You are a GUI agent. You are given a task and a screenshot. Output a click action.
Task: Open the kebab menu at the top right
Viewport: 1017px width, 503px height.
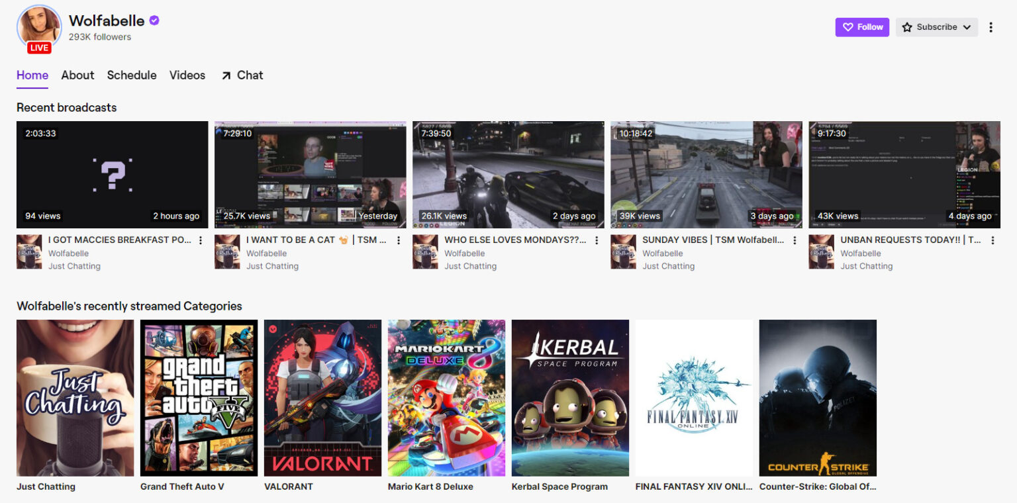click(991, 26)
